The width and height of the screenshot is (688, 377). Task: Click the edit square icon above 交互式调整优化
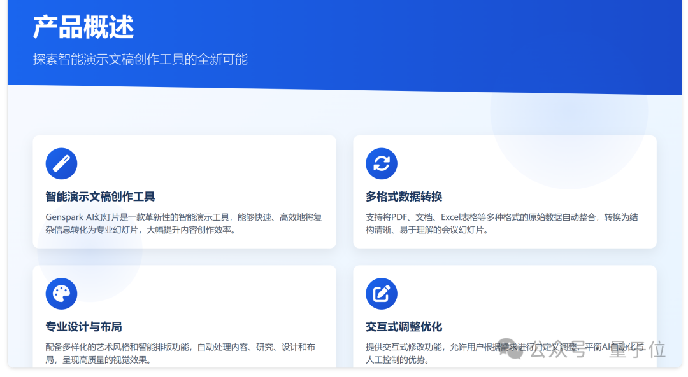(x=382, y=293)
